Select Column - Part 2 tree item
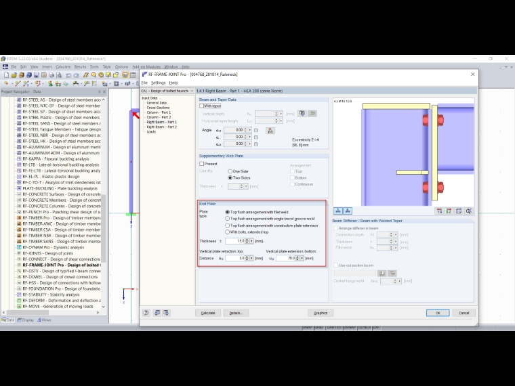The width and height of the screenshot is (515, 386). click(159, 117)
